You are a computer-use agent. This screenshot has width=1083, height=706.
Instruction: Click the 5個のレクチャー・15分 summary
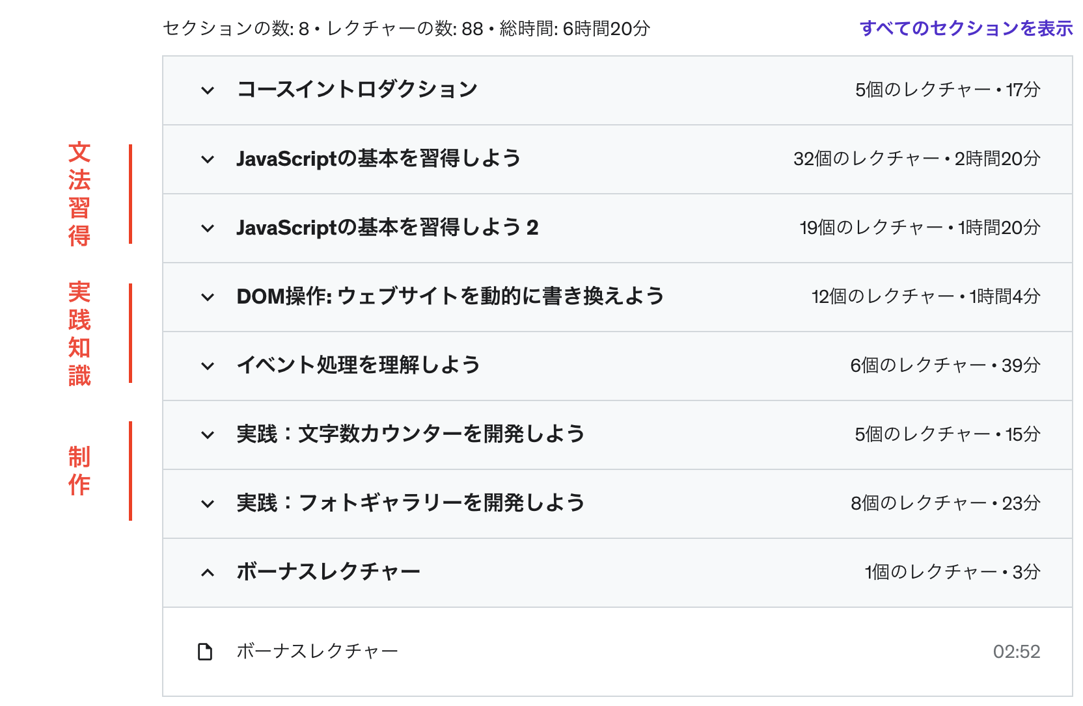(x=948, y=434)
